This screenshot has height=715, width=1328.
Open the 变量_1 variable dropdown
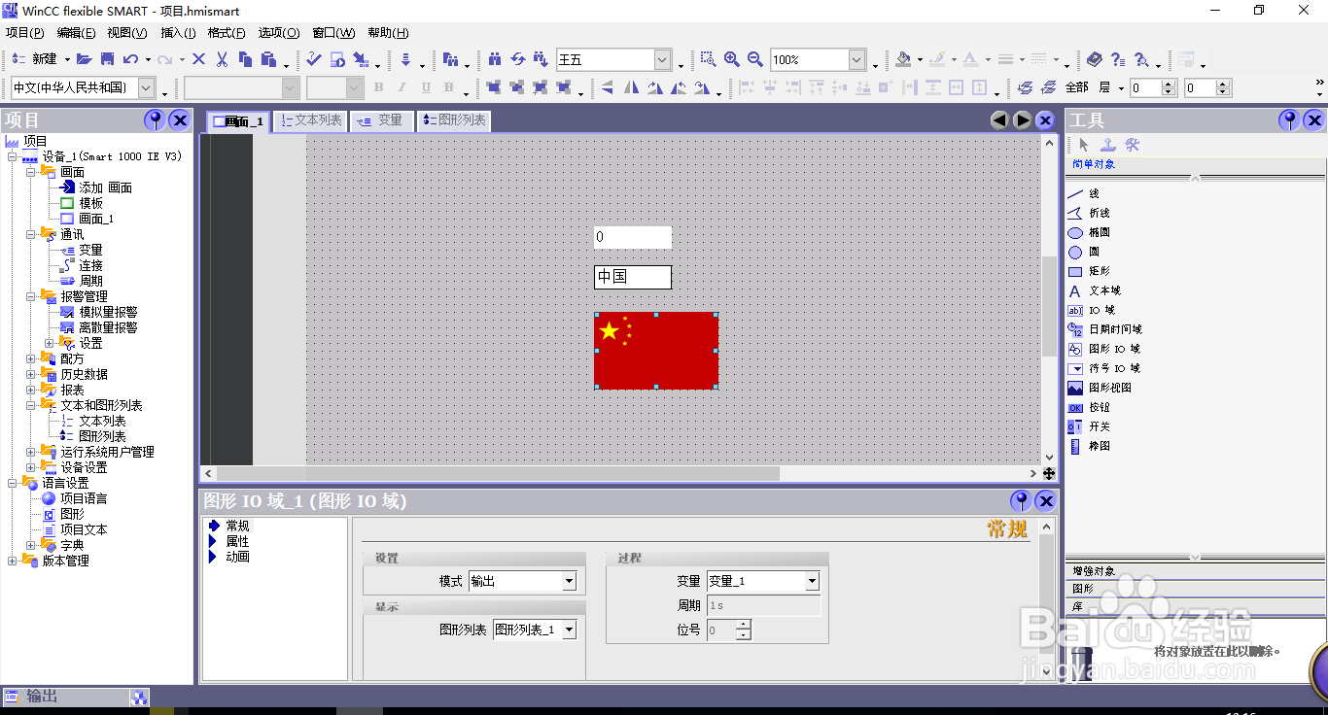(x=810, y=581)
